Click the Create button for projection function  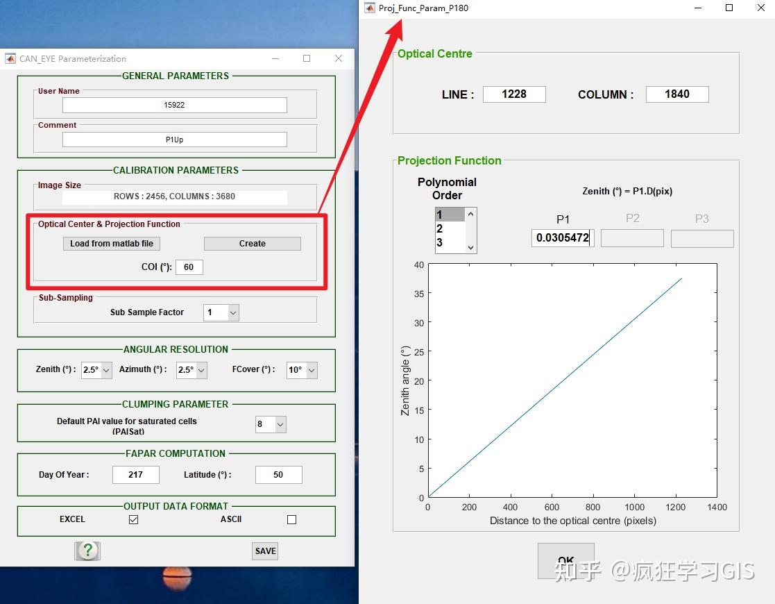click(x=252, y=244)
